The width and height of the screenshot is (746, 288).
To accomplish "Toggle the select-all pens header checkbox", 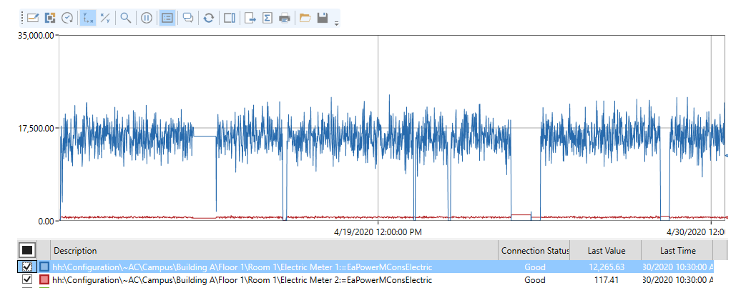I will (27, 250).
